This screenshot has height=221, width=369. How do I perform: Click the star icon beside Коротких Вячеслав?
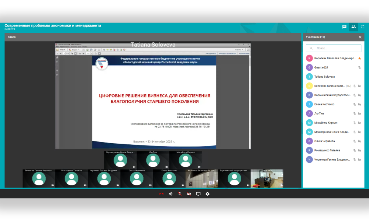[x=359, y=58]
